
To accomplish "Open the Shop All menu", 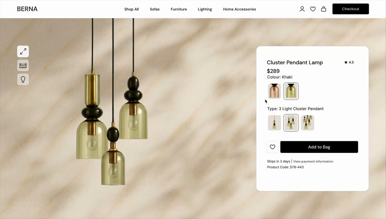I will [131, 9].
